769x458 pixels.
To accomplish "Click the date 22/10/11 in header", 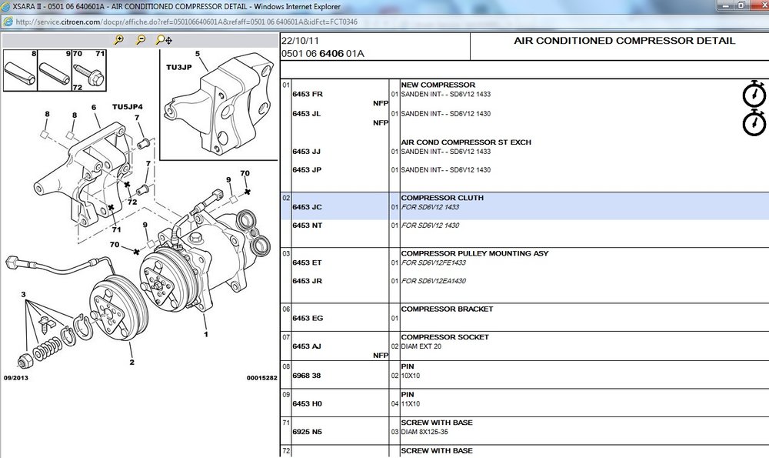I will click(x=300, y=41).
